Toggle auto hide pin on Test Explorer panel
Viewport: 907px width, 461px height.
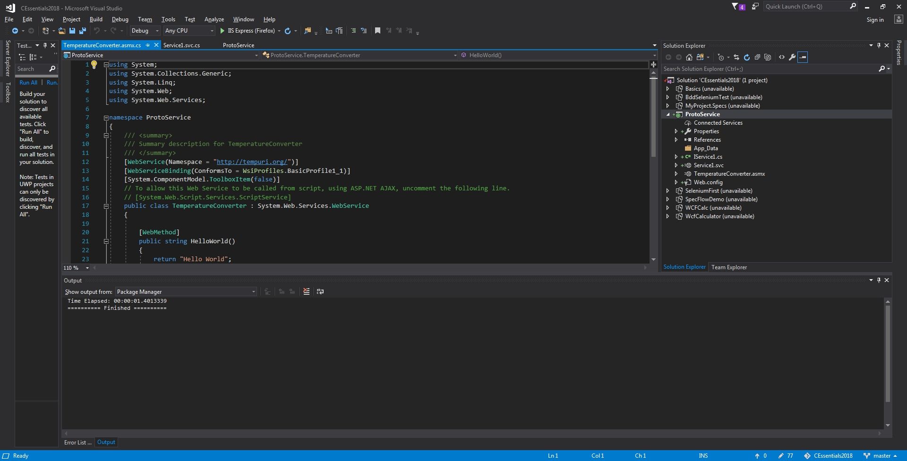click(x=45, y=45)
